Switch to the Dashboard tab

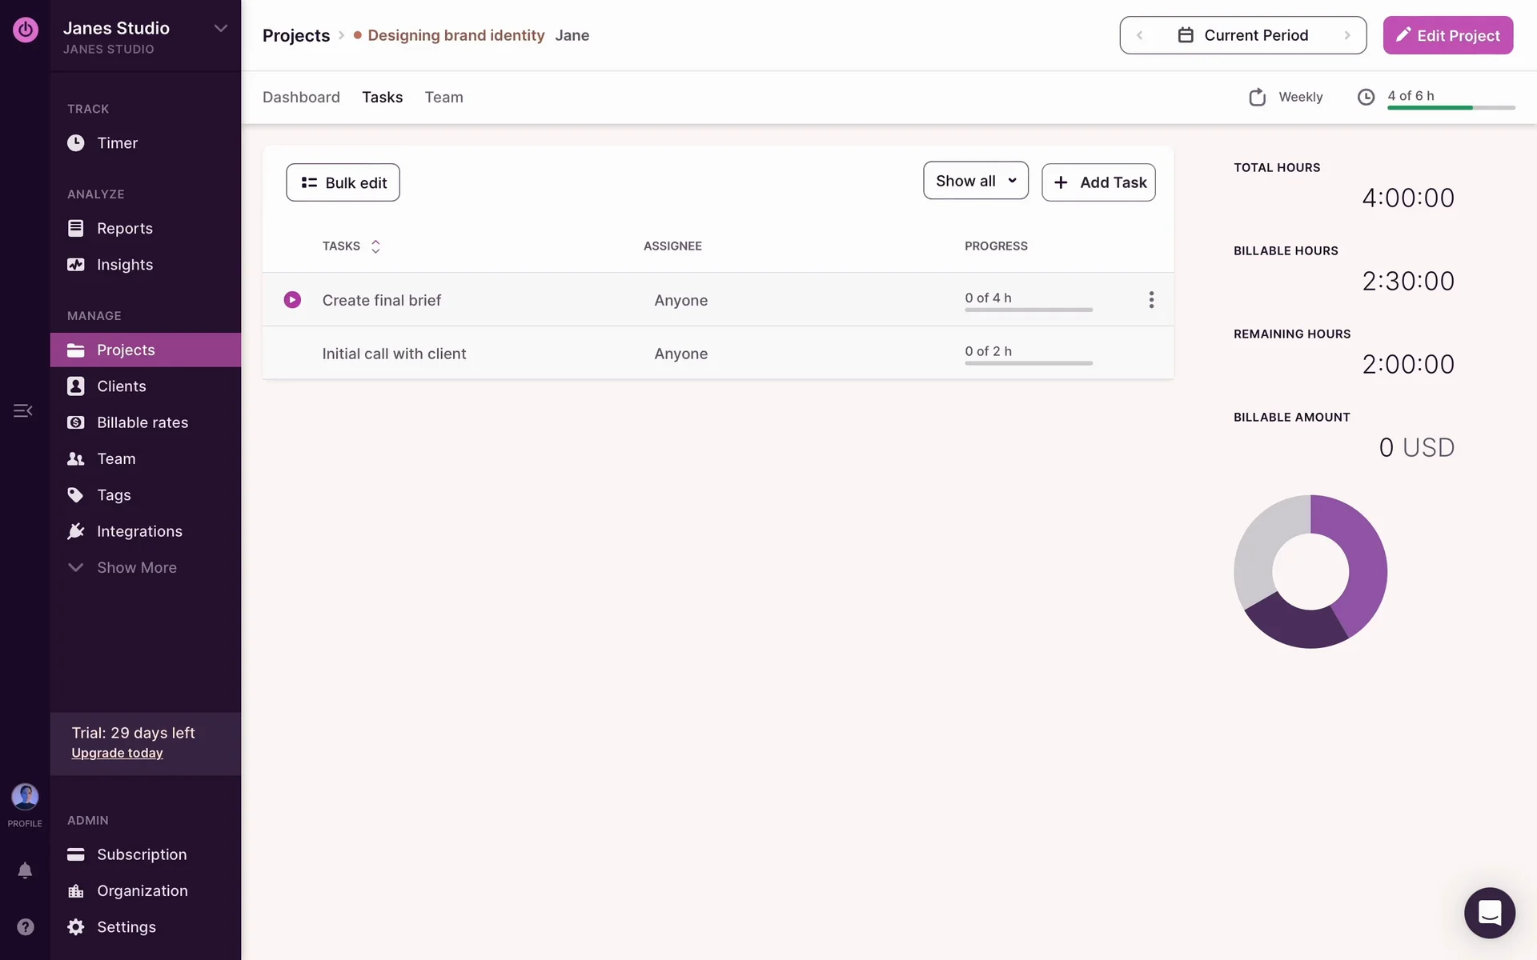pos(301,97)
